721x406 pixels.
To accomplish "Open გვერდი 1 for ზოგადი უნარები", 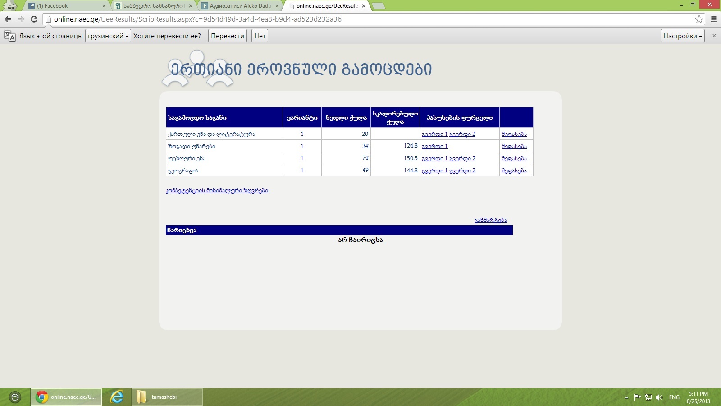I will coord(434,146).
